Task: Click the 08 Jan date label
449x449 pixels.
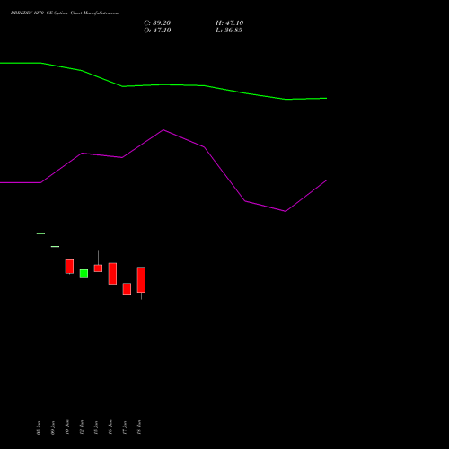Action: tap(39, 427)
